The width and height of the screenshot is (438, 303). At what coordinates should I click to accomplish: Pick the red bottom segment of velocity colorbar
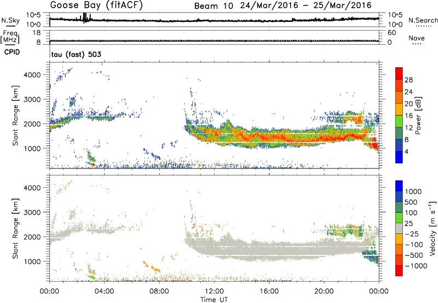[x=399, y=271]
